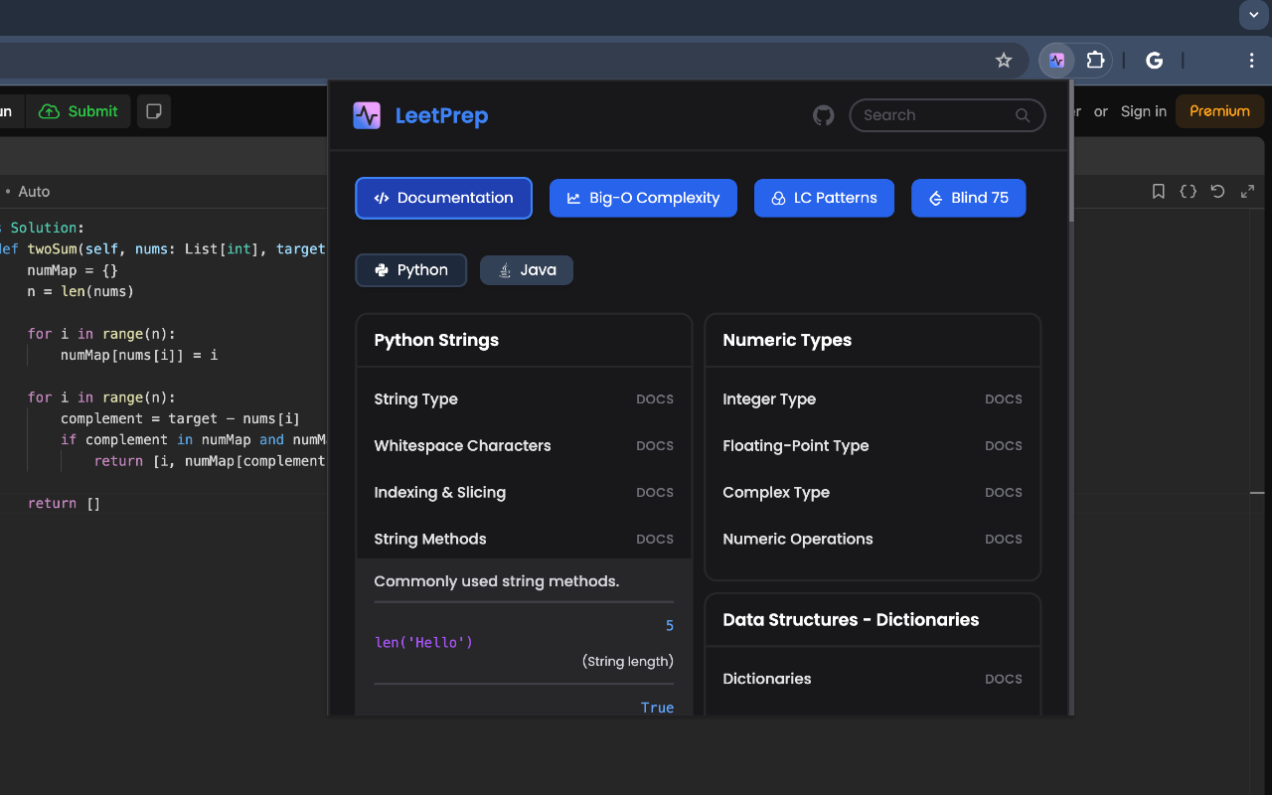The image size is (1272, 795).
Task: Click the Premium button
Action: point(1219,111)
